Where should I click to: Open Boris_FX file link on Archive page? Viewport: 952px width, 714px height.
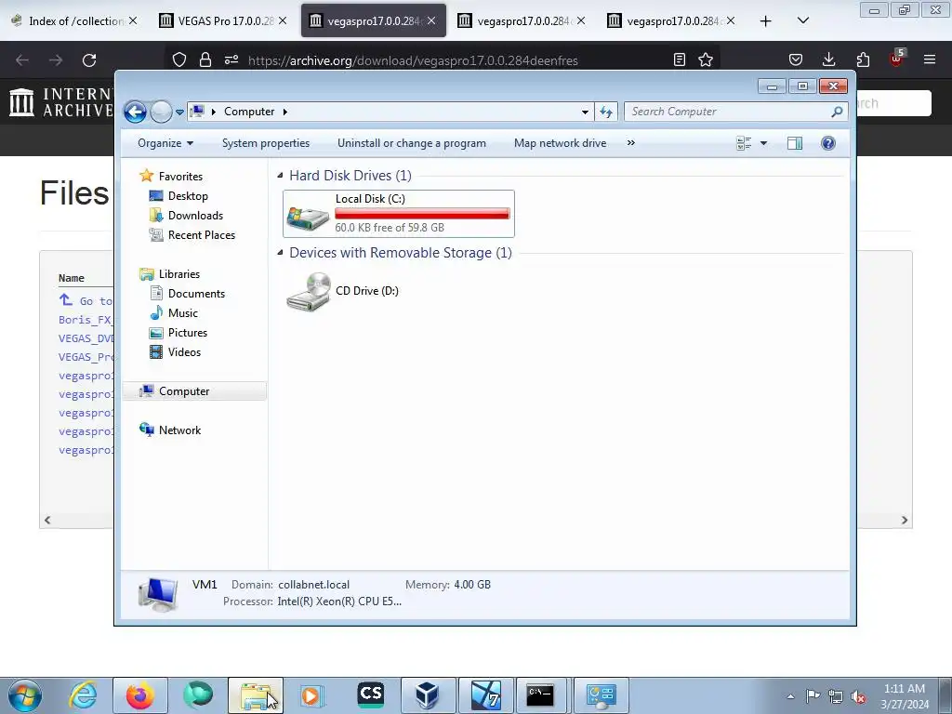[86, 320]
